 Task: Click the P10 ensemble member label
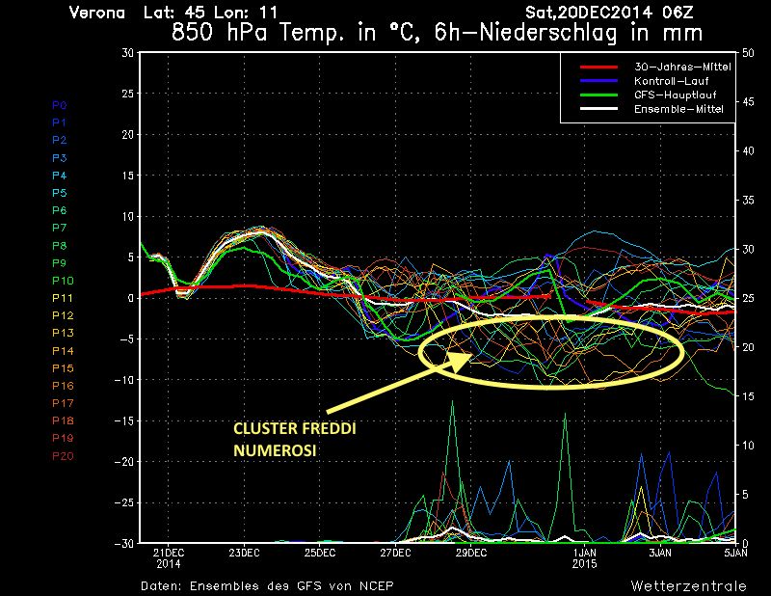tap(63, 281)
